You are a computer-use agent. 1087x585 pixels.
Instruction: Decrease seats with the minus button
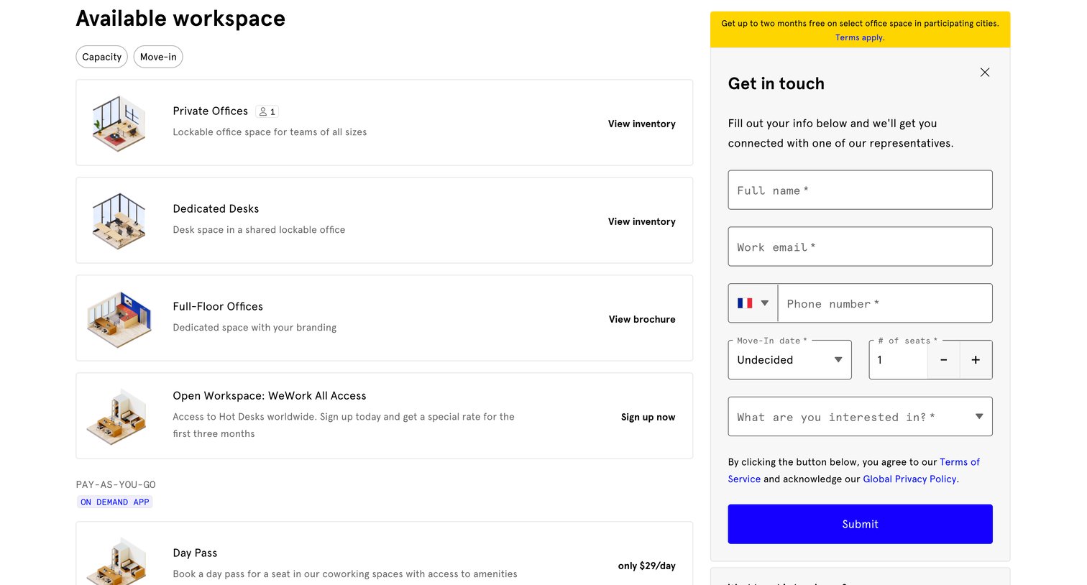[x=944, y=360]
